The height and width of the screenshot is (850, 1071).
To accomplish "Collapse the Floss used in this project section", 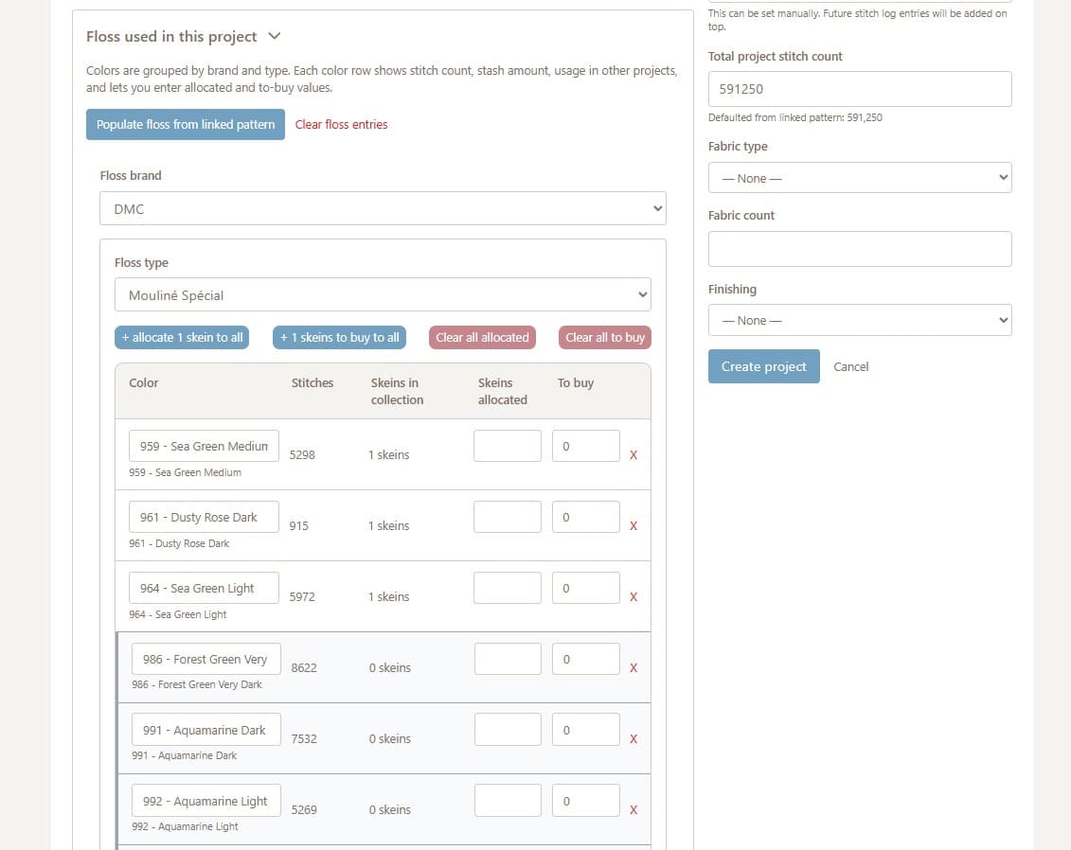I will click(275, 36).
